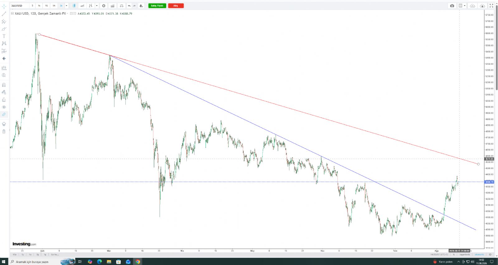Select the 1y date range tab
Viewport: 498px width, 265px height.
click(22, 254)
